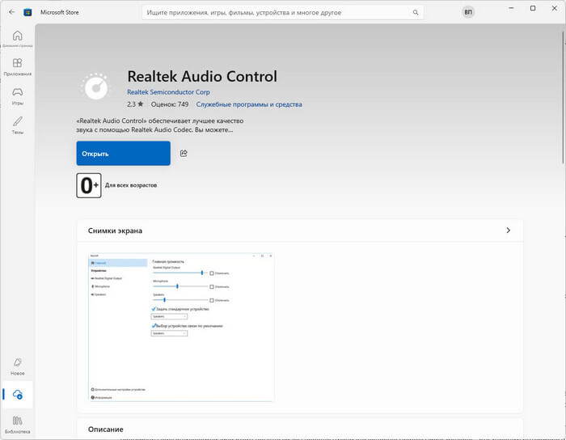Click the 0+ age rating badge
The width and height of the screenshot is (566, 440).
click(88, 185)
